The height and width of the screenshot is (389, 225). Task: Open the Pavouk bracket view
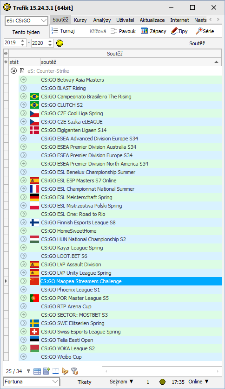tap(123, 31)
